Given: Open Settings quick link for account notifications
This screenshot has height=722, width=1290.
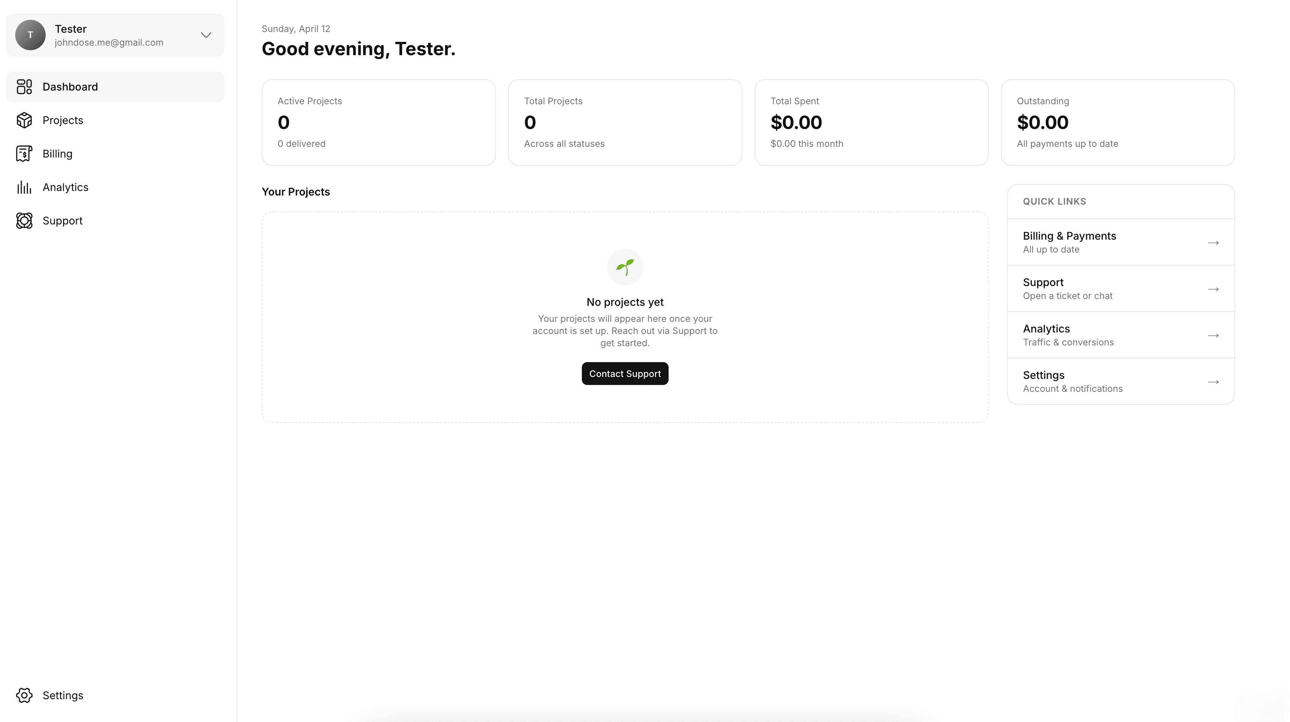Looking at the screenshot, I should tap(1120, 381).
